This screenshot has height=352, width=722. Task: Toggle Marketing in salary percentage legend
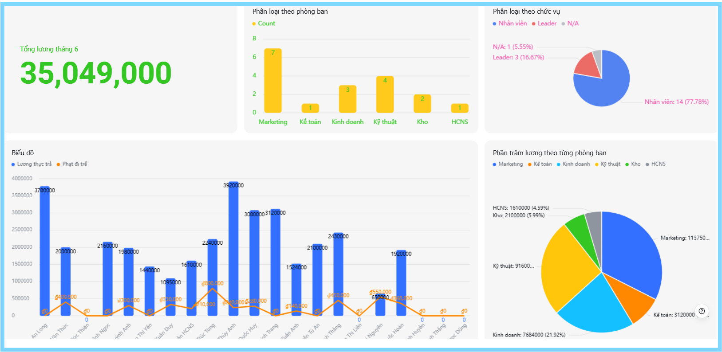coord(508,164)
